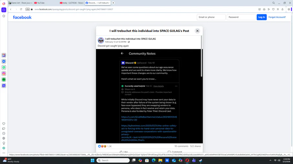
Task: Open the profile account icon in toolbar
Action: [283, 9]
